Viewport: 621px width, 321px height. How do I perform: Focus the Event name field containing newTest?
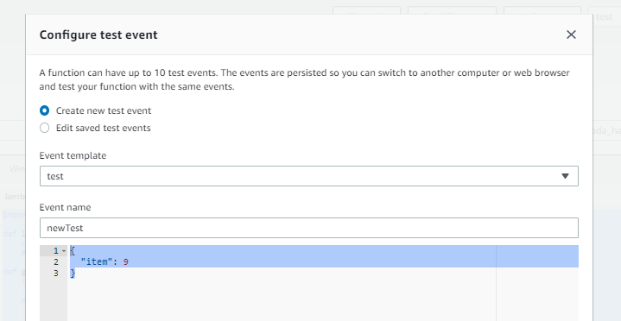coord(309,228)
